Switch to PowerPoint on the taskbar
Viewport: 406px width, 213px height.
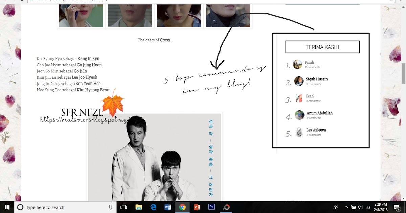[x=197, y=207]
